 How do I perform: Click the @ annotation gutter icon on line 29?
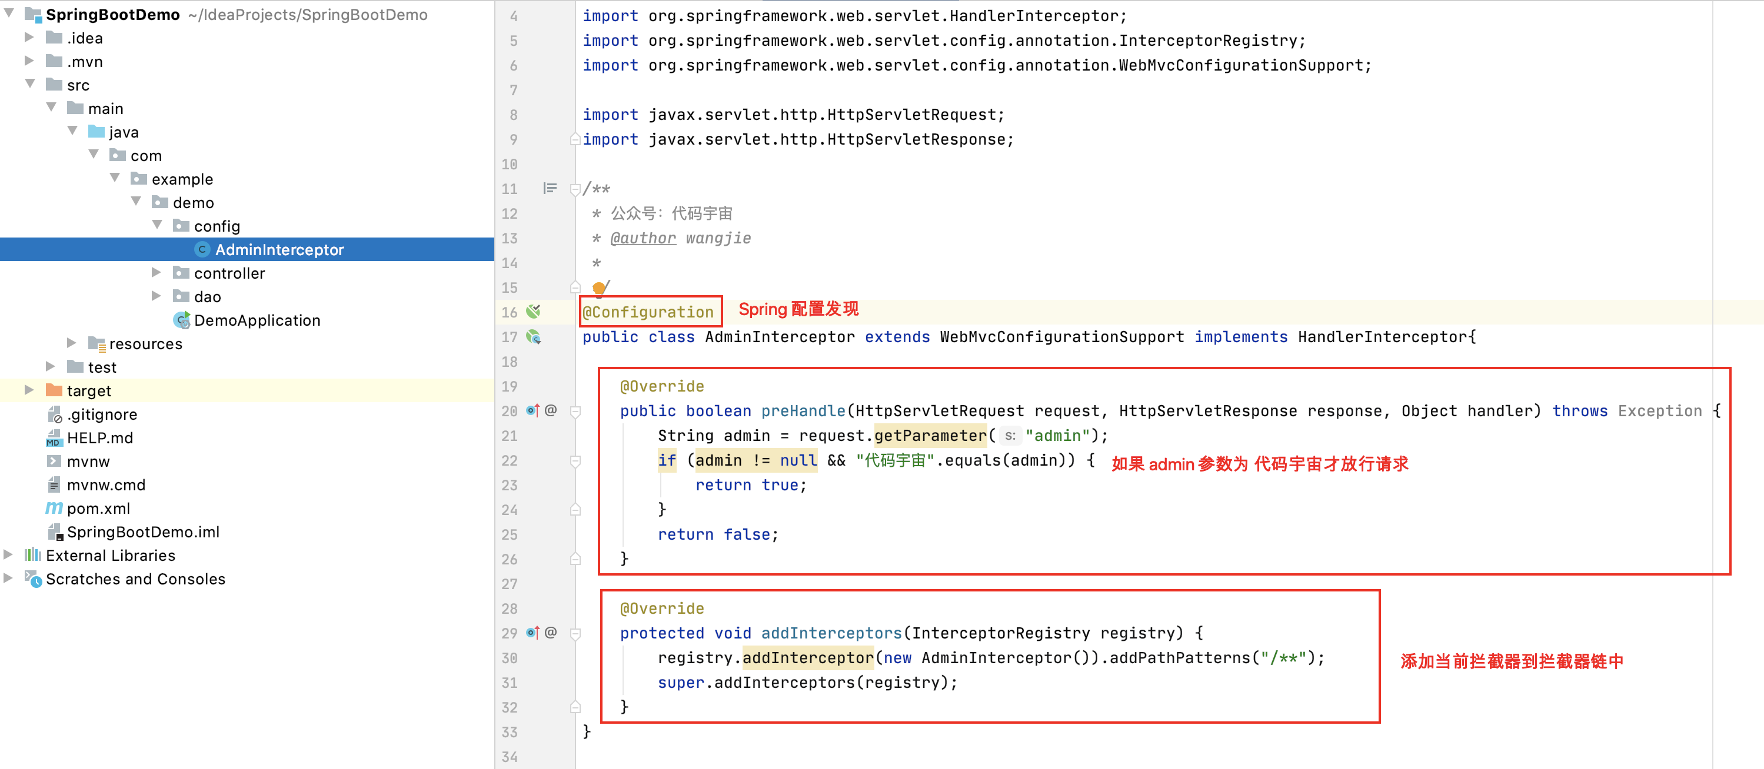coord(551,633)
